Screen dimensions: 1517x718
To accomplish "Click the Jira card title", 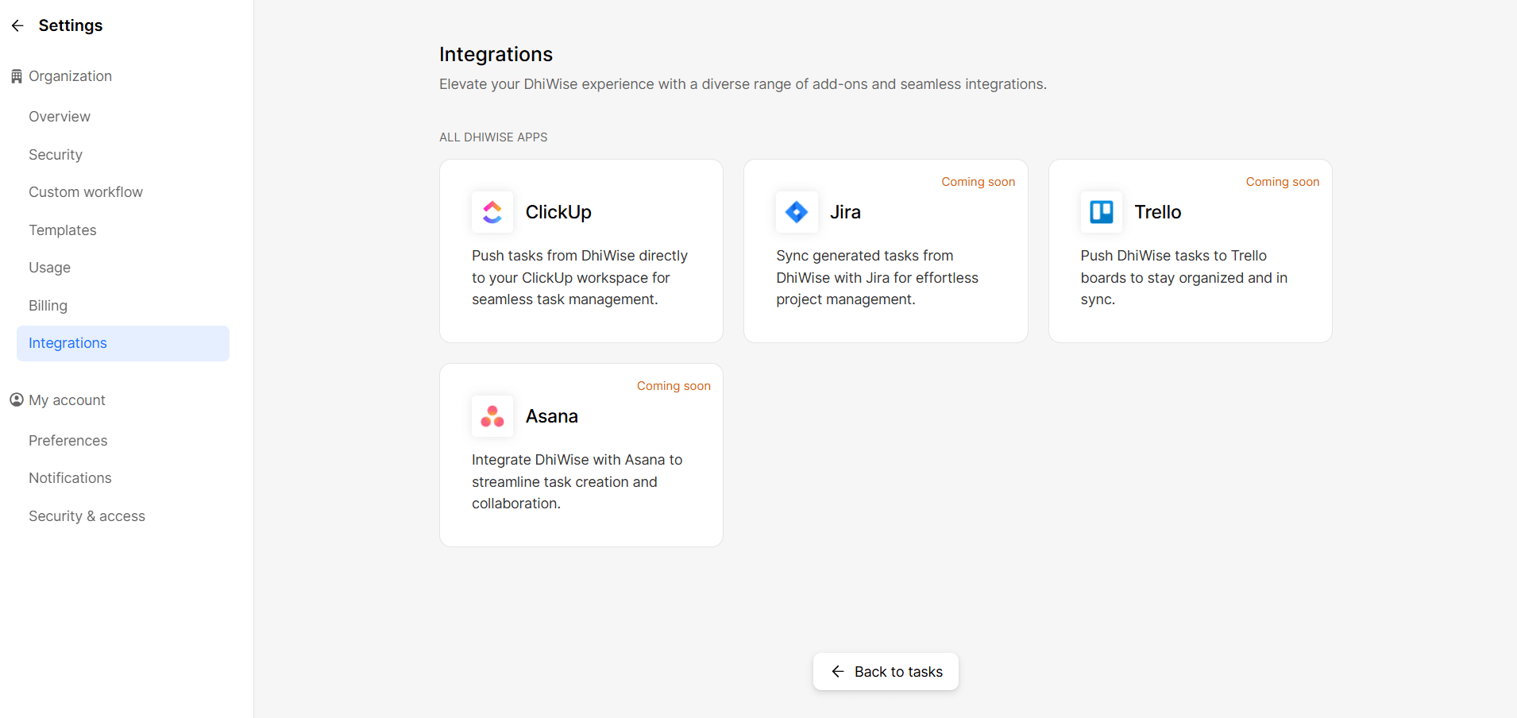I will pos(845,212).
